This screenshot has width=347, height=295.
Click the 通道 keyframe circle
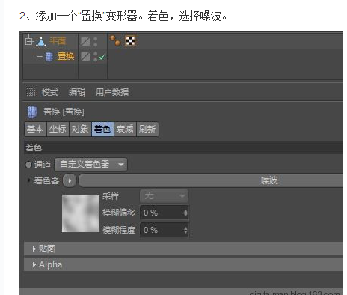point(28,165)
